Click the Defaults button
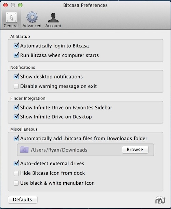171x209 pixels. point(23,199)
